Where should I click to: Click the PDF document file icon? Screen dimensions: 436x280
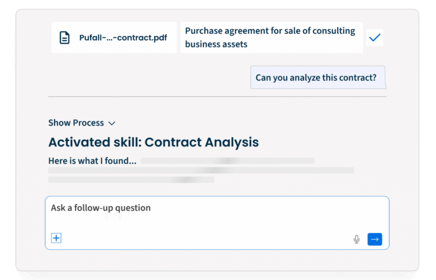tap(65, 38)
